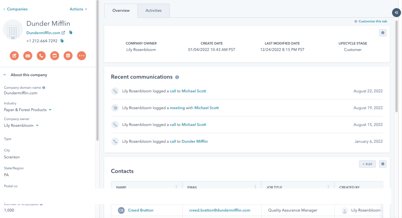Click the + Add button in Contacts
This screenshot has height=218, width=402.
pyautogui.click(x=367, y=164)
